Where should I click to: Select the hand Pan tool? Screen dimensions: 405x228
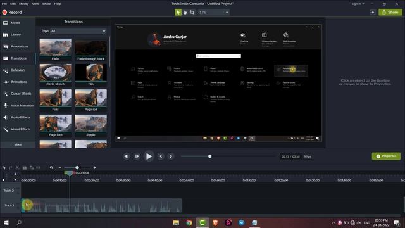click(185, 12)
